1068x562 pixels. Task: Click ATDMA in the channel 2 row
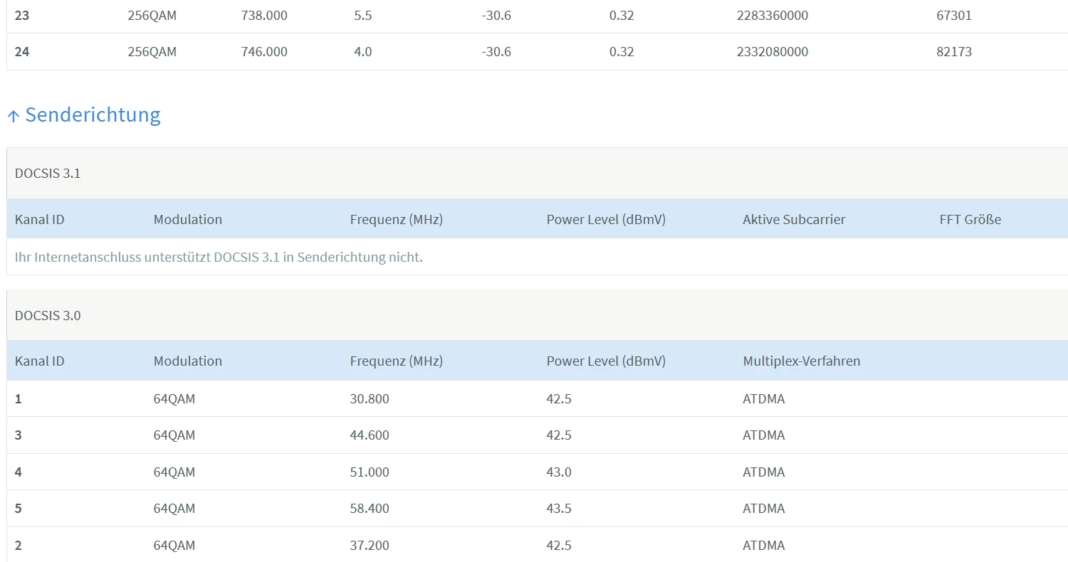(x=764, y=545)
